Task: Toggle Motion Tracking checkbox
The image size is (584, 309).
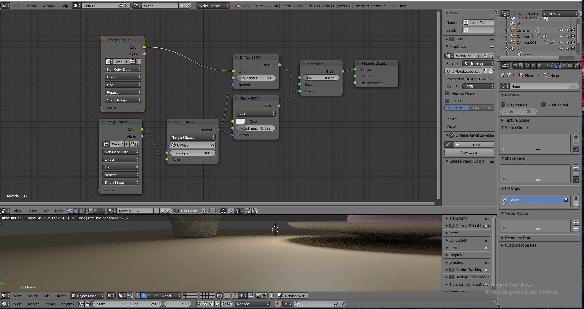Action: click(x=452, y=269)
